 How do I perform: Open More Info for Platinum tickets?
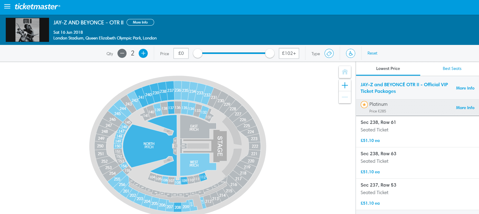click(465, 108)
